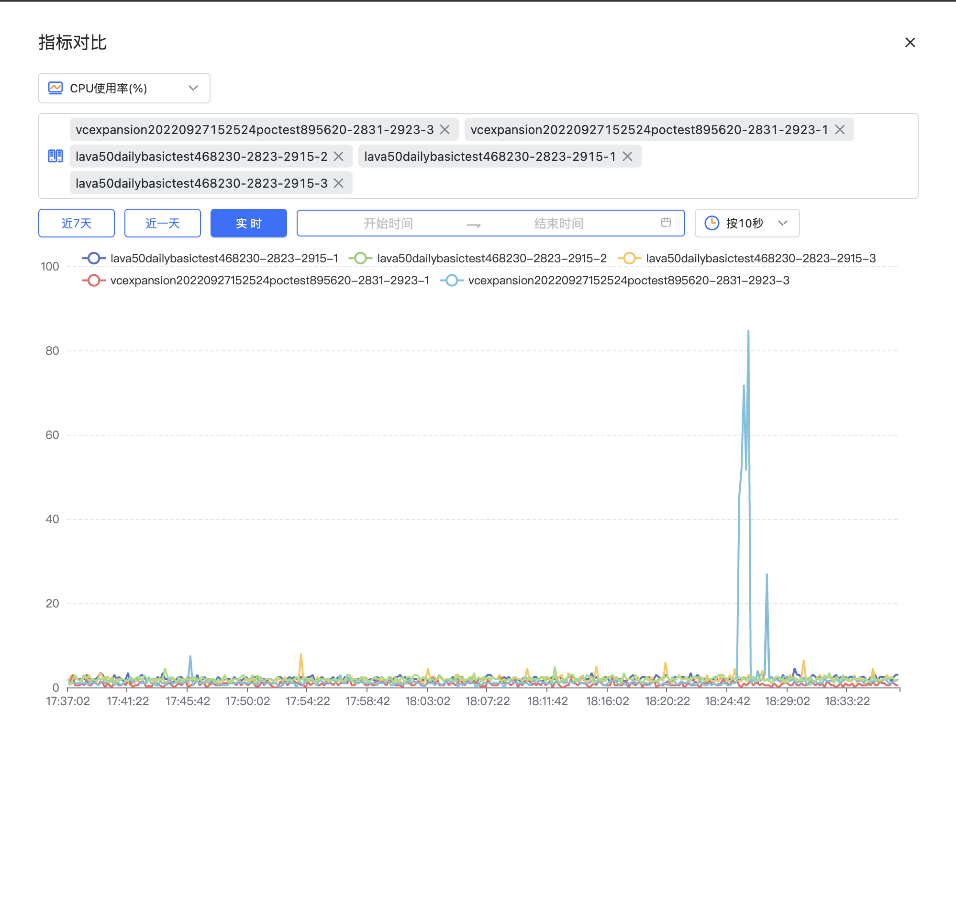956x900 pixels.
Task: Open the CPU使用率(%) metric dropdown
Action: [x=124, y=88]
